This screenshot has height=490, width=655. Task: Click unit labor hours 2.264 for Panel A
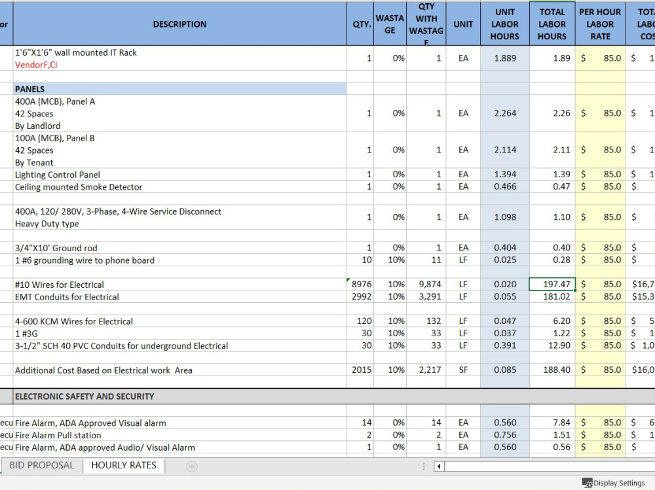[x=504, y=114]
